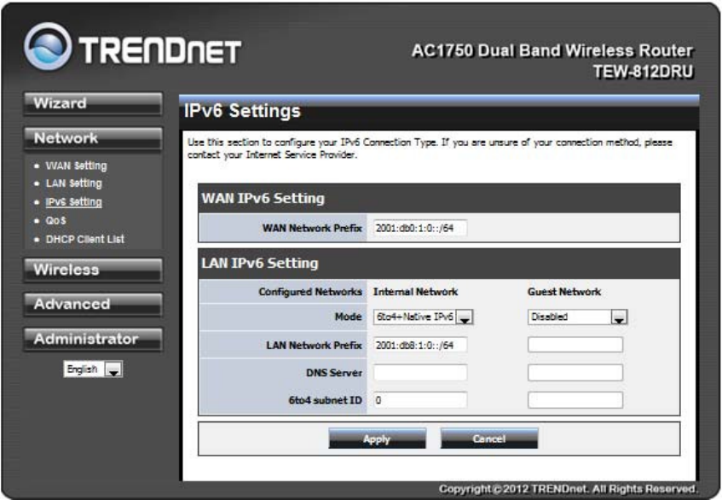Image resolution: width=722 pixels, height=500 pixels.
Task: Click the Internal Network column label
Action: coord(415,292)
